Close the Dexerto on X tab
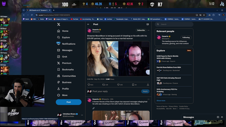This screenshot has height=127, width=226. click(49, 10)
